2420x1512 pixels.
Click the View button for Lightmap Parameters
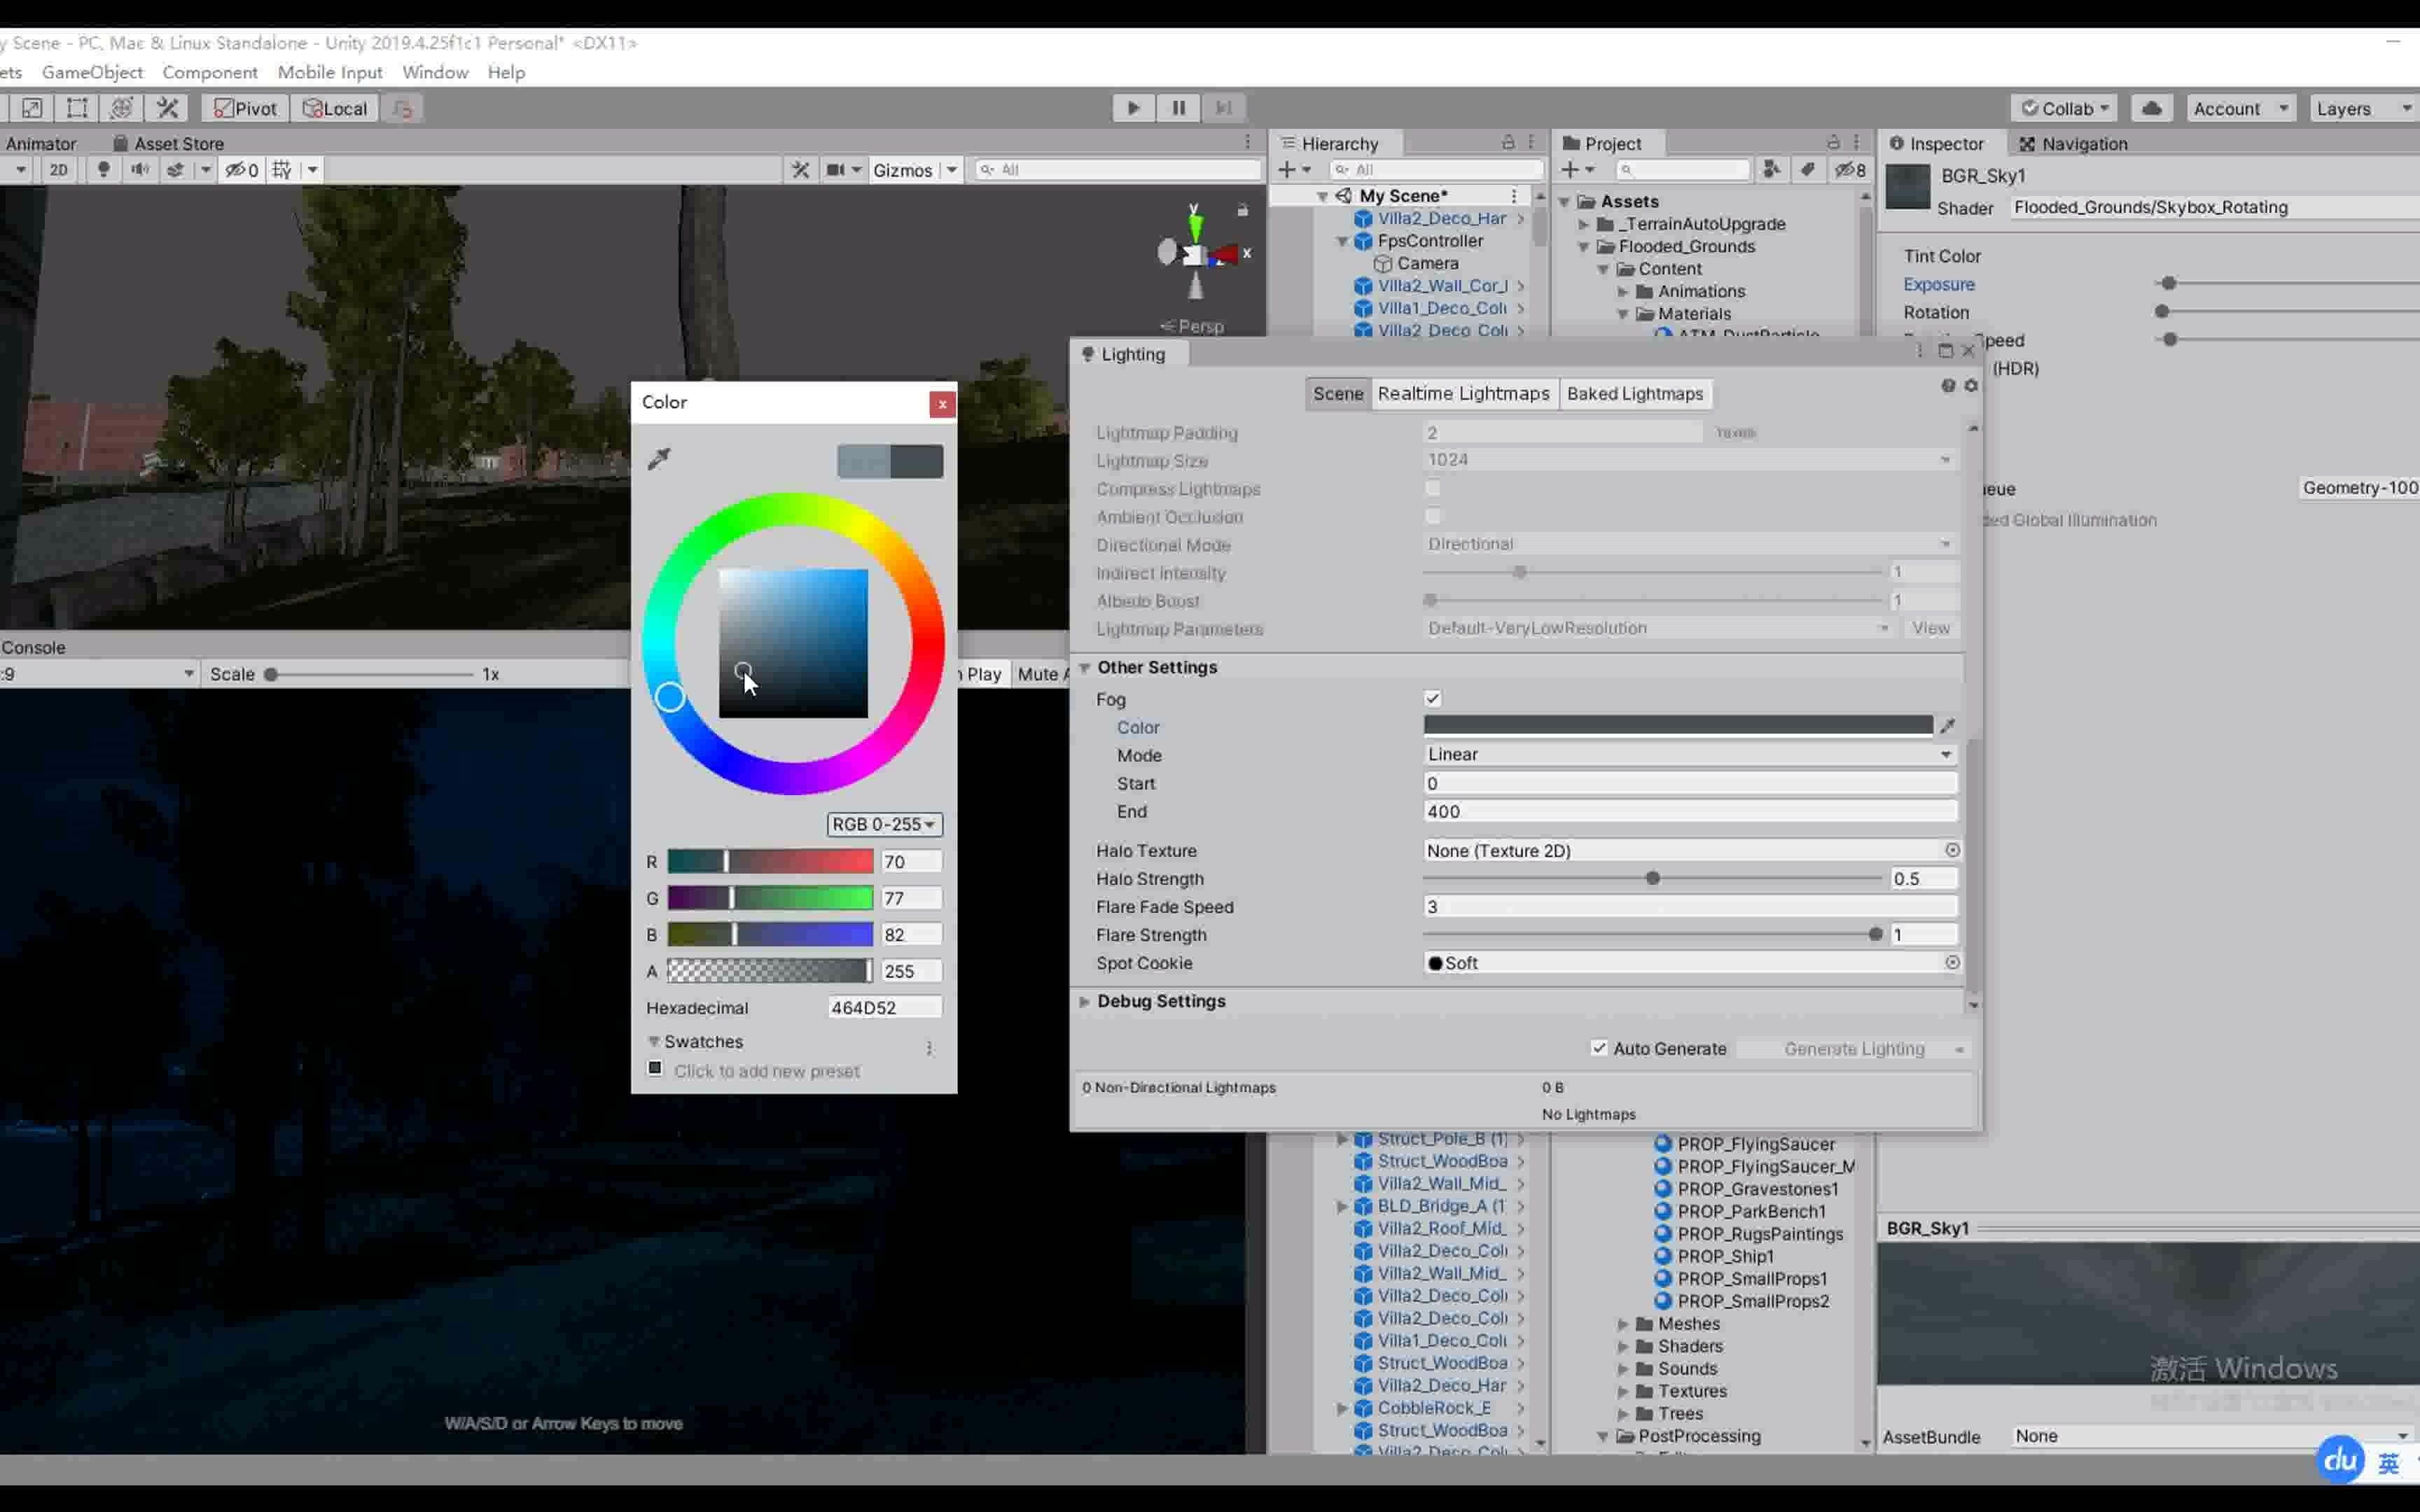point(1931,628)
